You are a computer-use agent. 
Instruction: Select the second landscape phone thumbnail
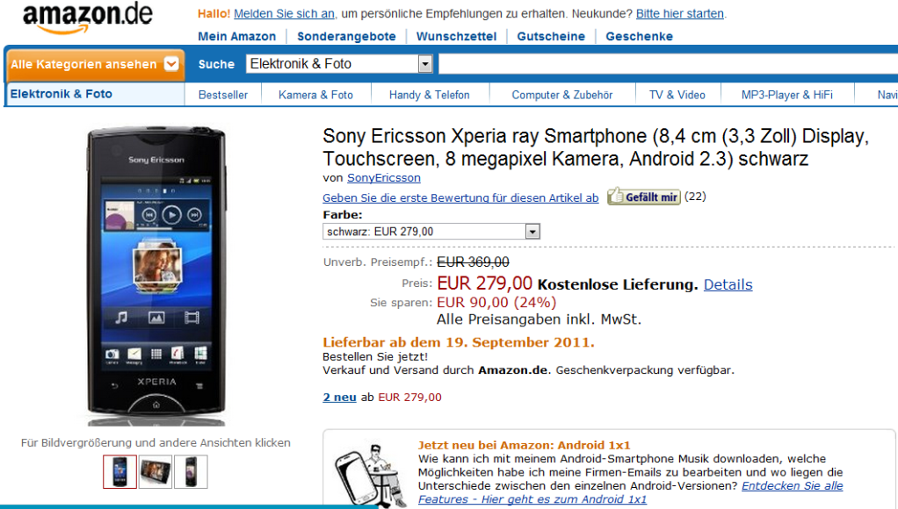click(156, 472)
